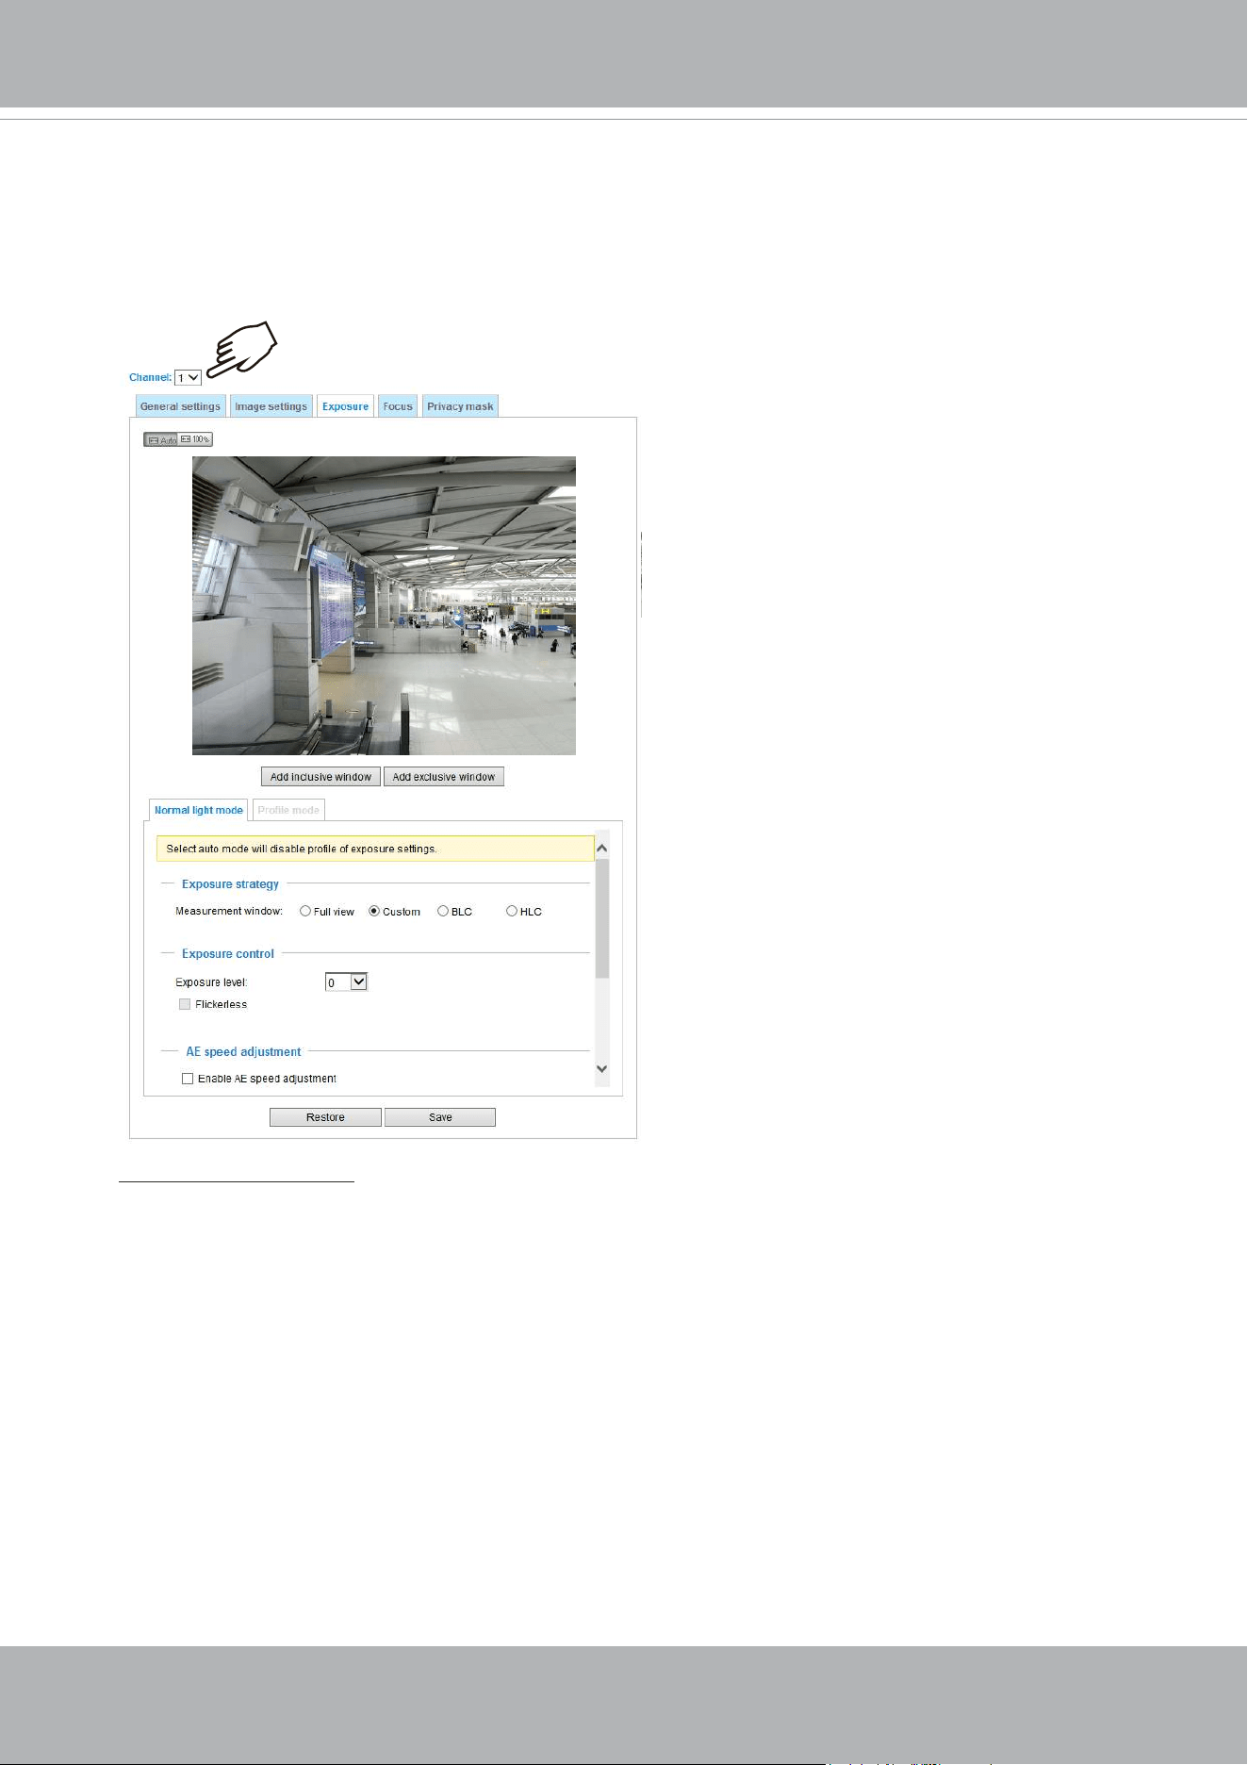Switch to the Image settings tab
Screen dimensions: 1248x1765
(271, 406)
